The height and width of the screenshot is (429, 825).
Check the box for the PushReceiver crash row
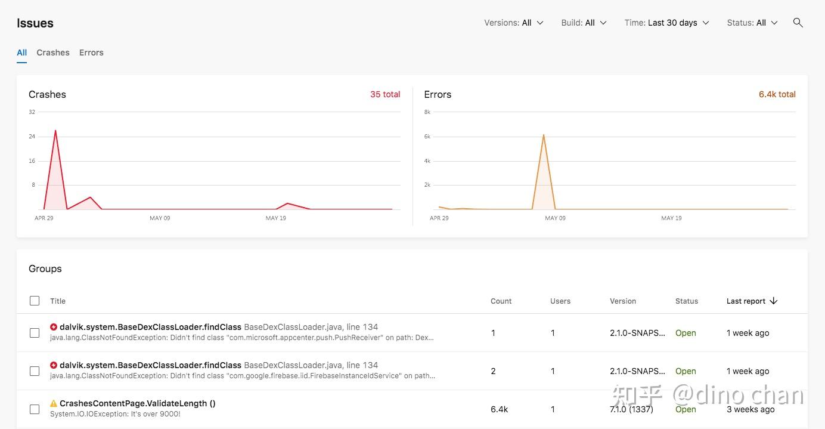click(x=35, y=333)
